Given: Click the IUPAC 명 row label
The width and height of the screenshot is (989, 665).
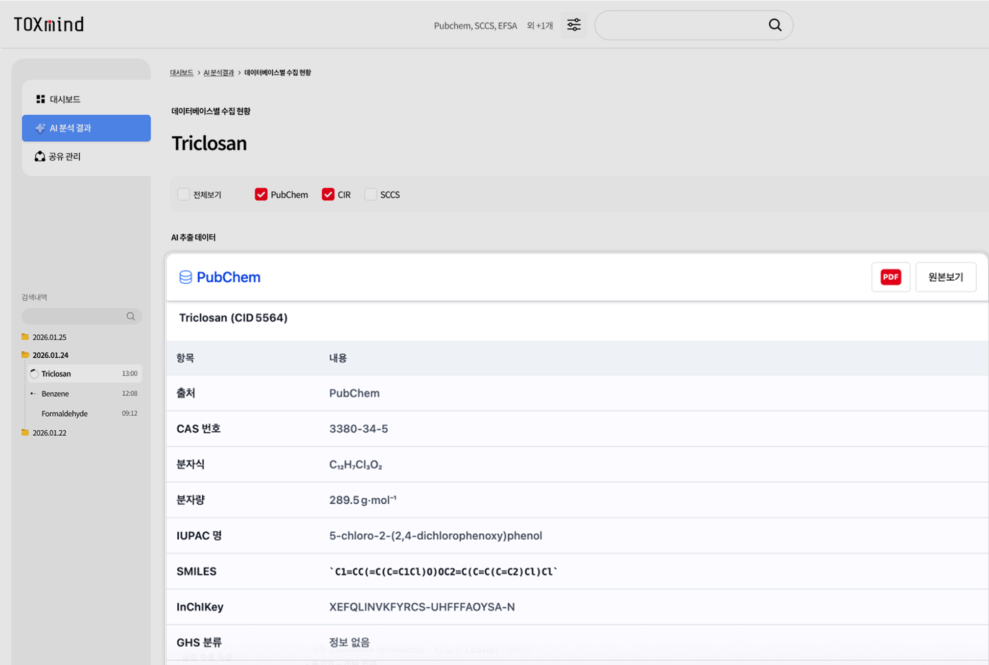Looking at the screenshot, I should coord(199,536).
